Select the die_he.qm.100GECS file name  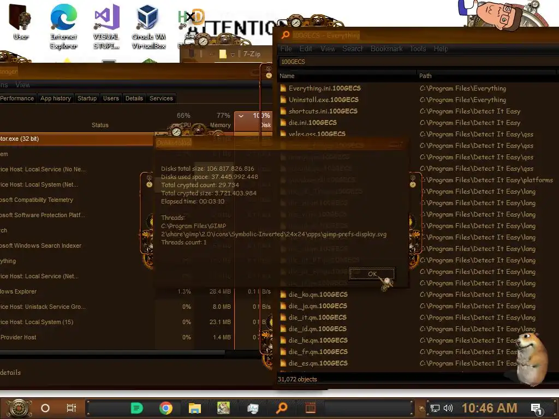(x=318, y=340)
